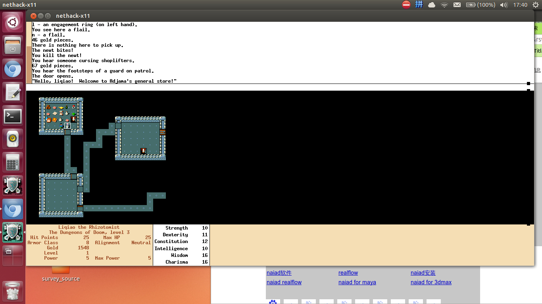
Task: Open the mail envelope indicator
Action: click(457, 5)
